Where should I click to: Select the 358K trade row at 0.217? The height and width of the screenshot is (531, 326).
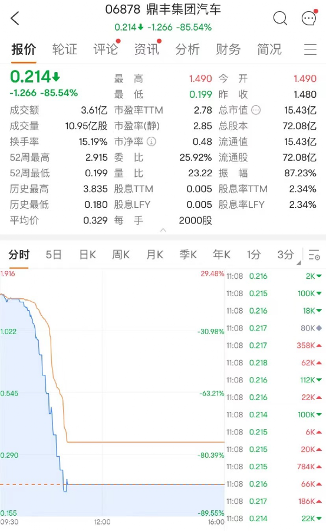coord(274,345)
